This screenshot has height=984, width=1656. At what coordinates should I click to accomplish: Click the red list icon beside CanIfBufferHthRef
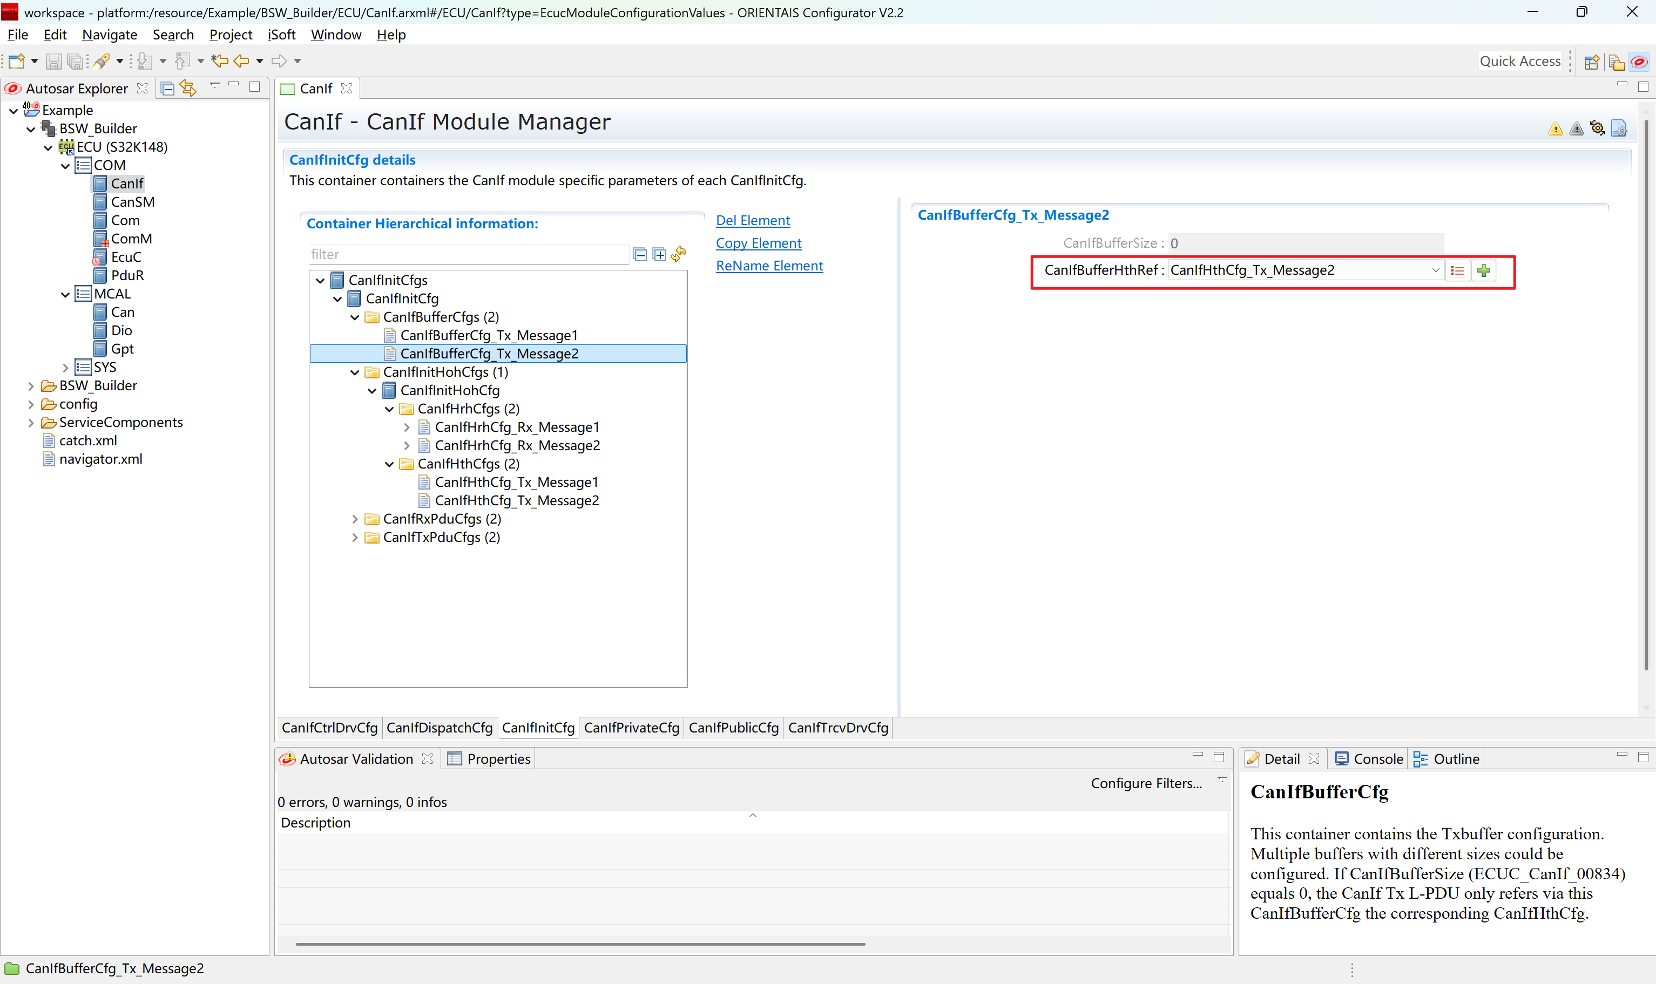1457,270
